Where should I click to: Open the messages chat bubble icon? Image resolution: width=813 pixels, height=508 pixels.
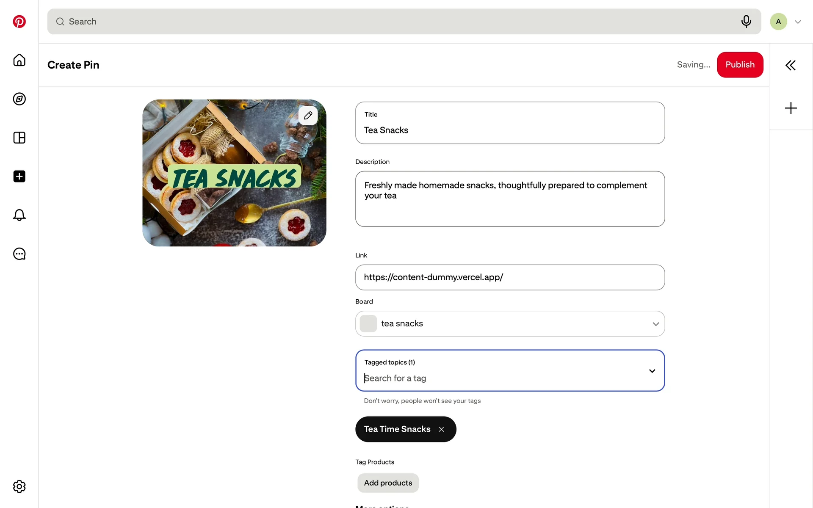(19, 254)
